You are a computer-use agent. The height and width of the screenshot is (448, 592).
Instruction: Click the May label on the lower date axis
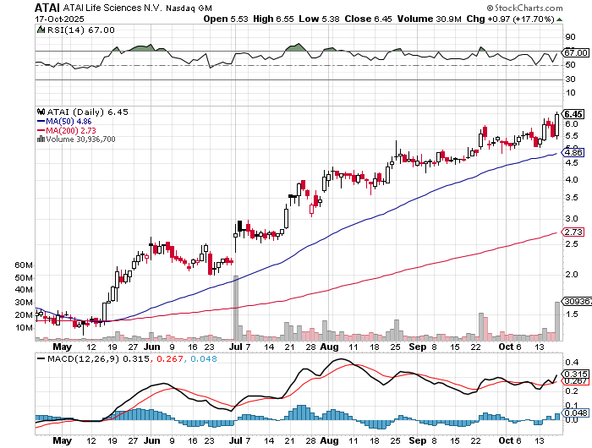(x=62, y=440)
